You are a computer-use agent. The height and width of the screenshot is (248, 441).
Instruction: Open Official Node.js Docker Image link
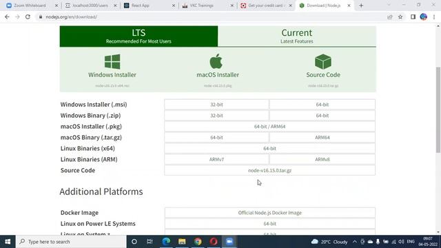point(269,213)
